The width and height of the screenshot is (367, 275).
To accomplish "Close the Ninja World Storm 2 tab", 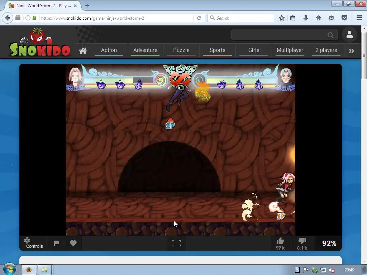I will [x=75, y=6].
